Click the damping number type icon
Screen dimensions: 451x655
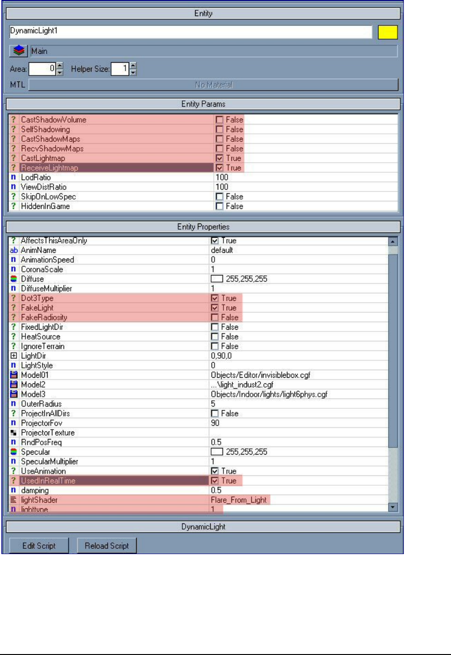tap(14, 490)
